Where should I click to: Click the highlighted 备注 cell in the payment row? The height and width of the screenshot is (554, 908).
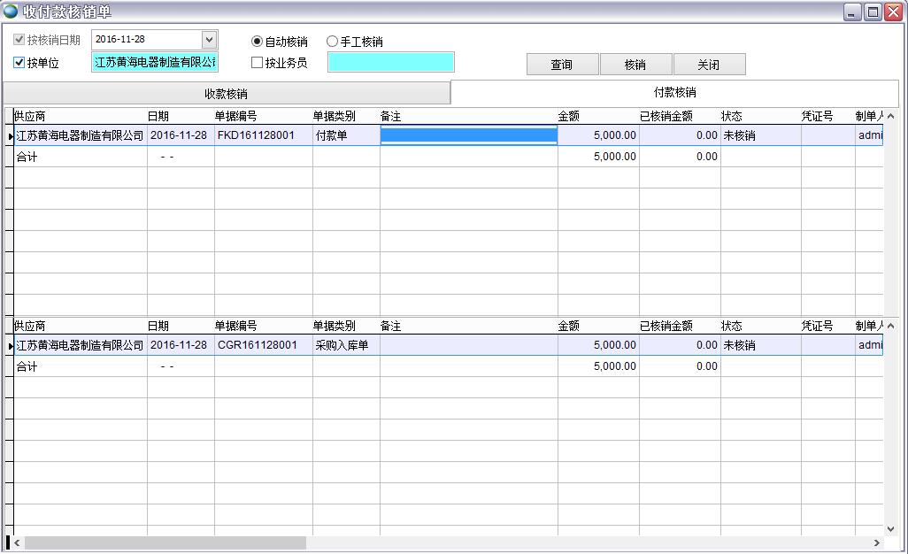pos(468,135)
